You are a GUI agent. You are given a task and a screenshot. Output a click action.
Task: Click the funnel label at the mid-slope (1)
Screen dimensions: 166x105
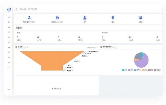(77, 61)
